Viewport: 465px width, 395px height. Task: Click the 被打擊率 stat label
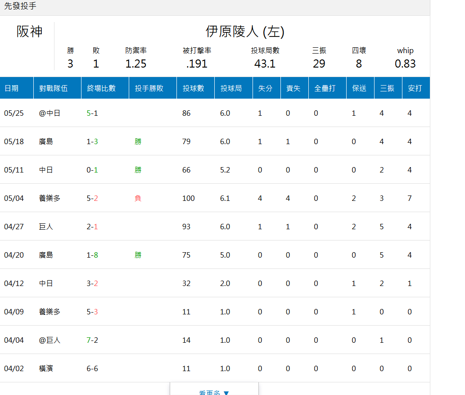tap(197, 50)
